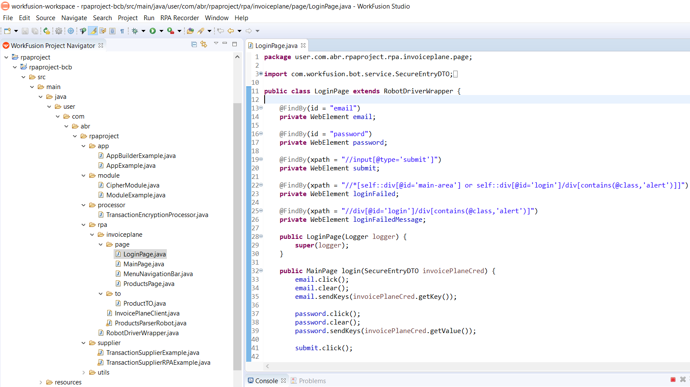Collapse the invoiceplane folder
The image size is (690, 387).
92,235
